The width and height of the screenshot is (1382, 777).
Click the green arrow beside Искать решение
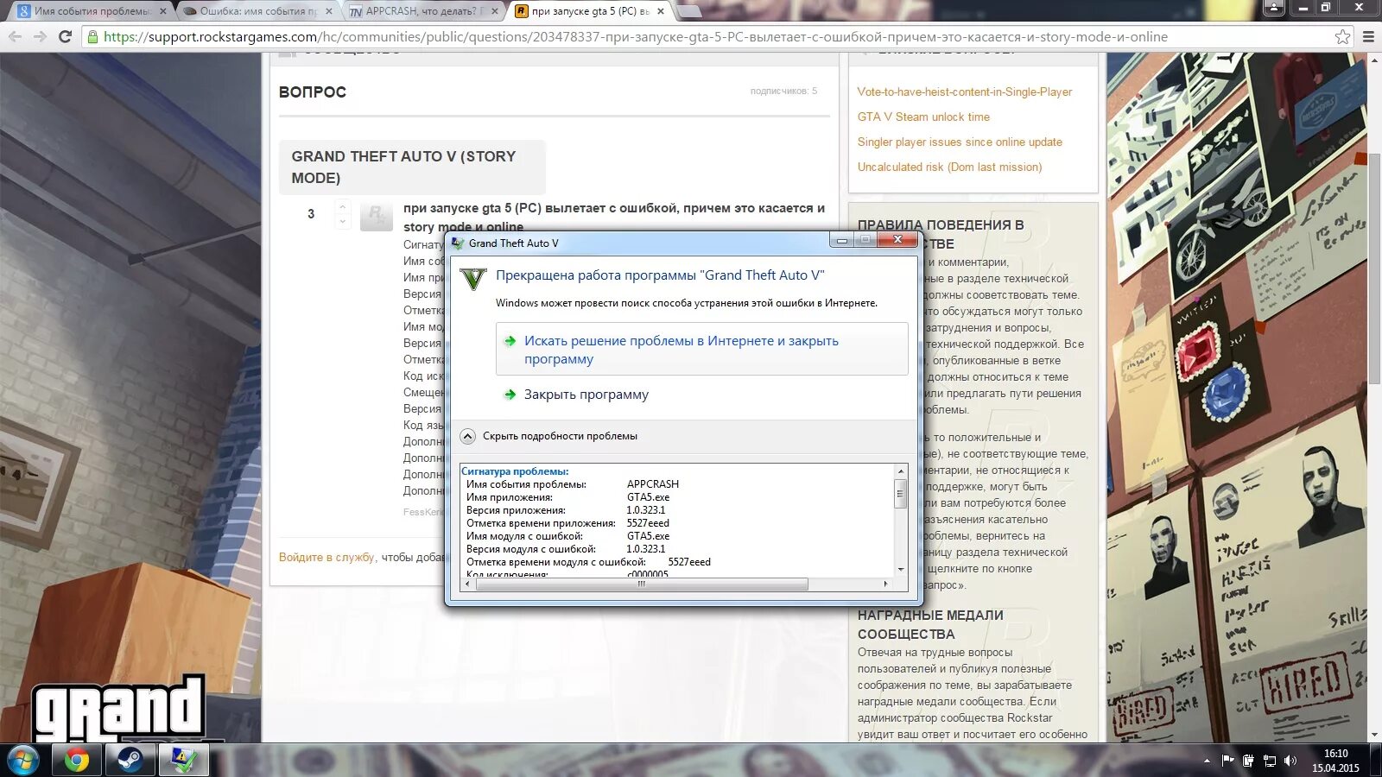(x=510, y=341)
